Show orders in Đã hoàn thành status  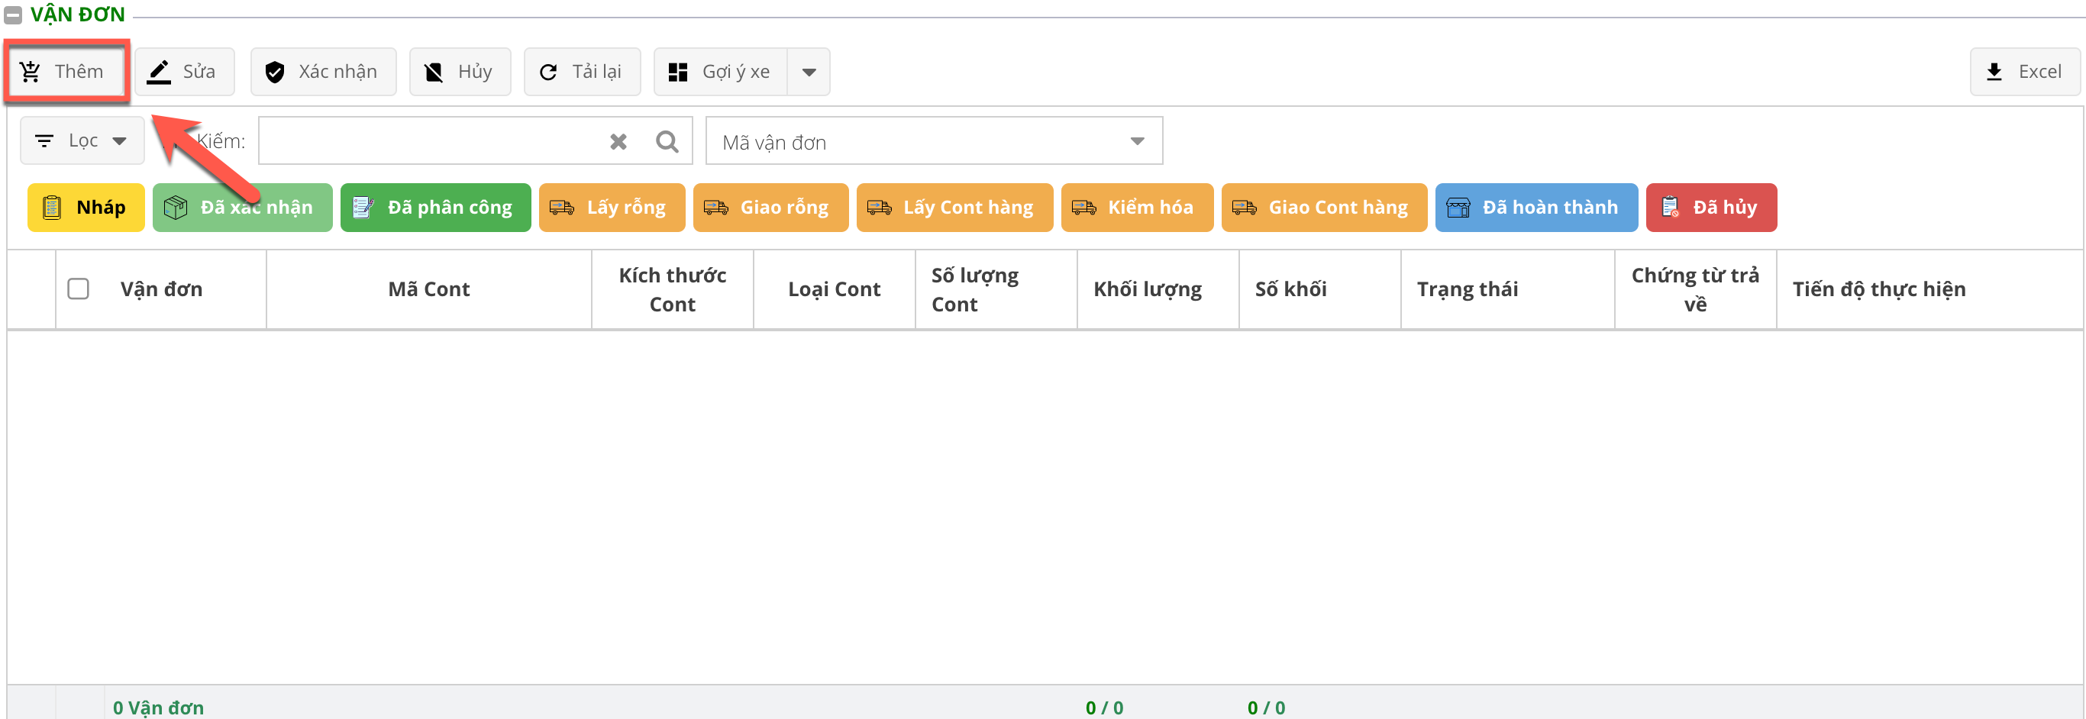tap(1535, 208)
